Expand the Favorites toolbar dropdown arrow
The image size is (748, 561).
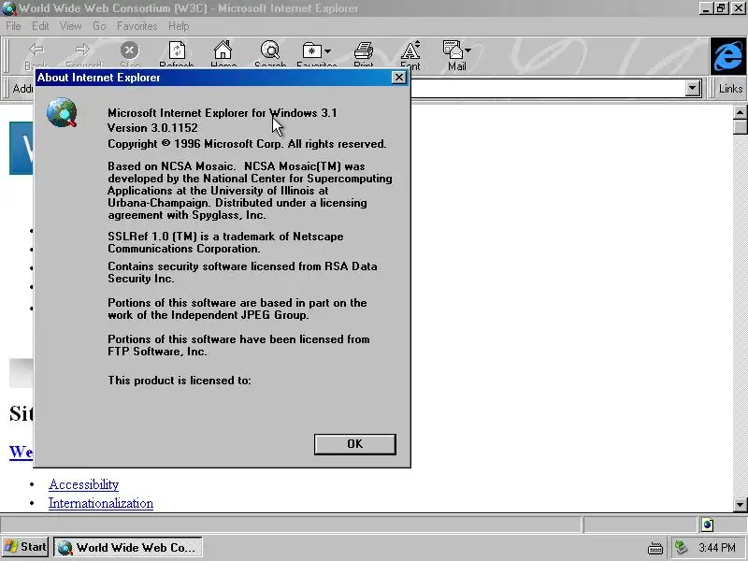tap(328, 50)
